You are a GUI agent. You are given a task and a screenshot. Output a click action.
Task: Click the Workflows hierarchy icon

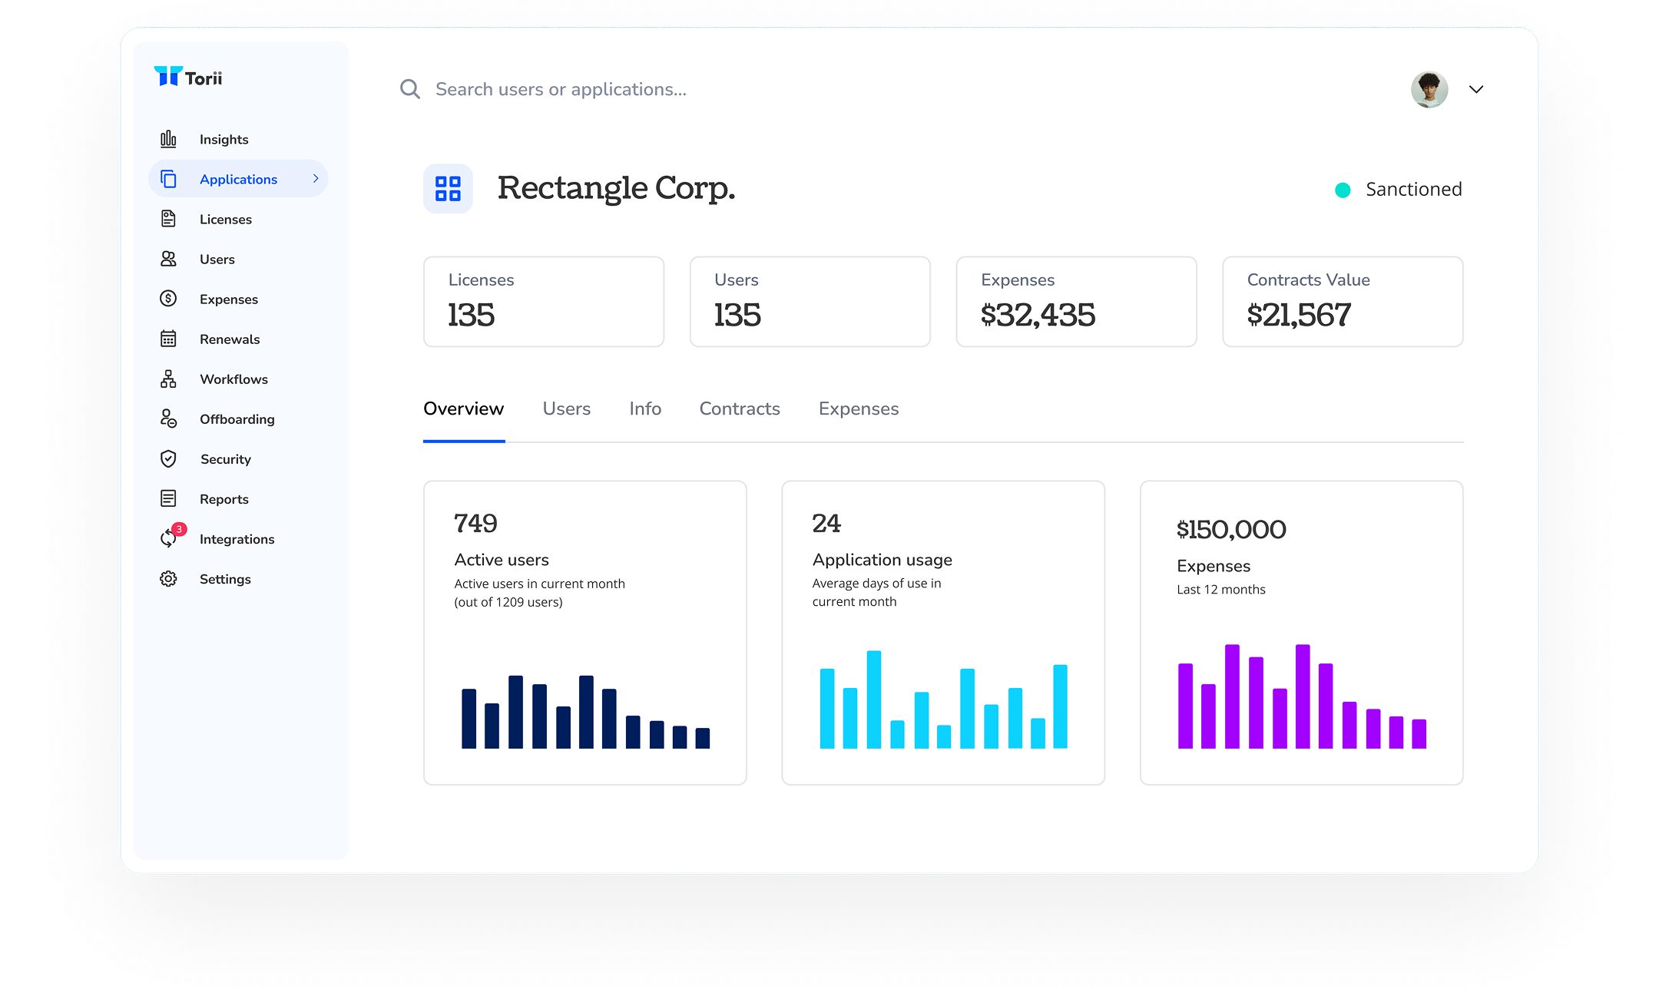tap(168, 379)
